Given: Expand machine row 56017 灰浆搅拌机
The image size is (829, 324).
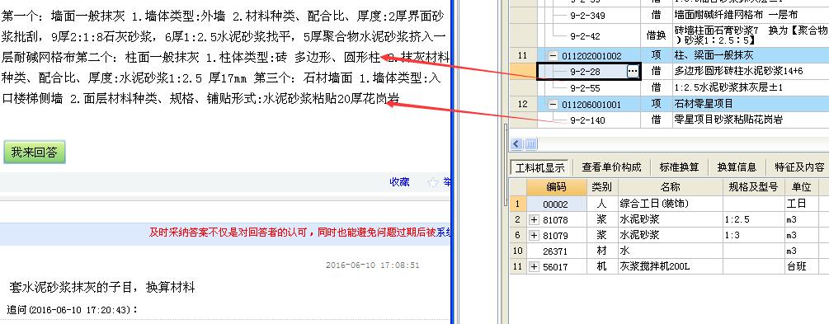Looking at the screenshot, I should [x=534, y=267].
